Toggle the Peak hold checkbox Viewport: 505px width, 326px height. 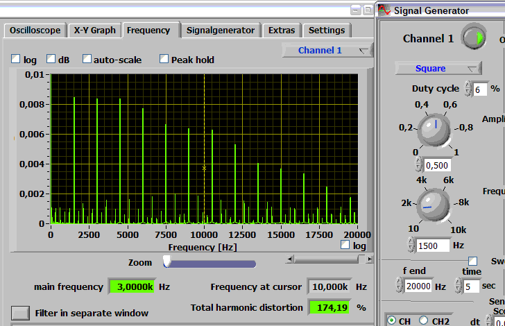coord(164,60)
